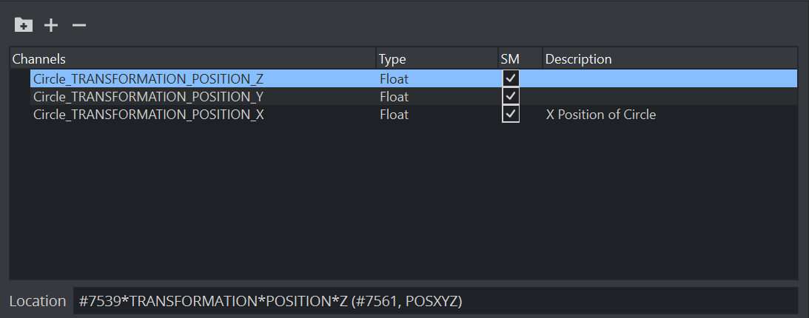Click the minus icon to remove channel
This screenshot has height=318, width=809.
click(x=79, y=25)
